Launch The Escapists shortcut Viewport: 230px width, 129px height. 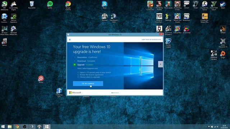pyautogui.click(x=168, y=5)
